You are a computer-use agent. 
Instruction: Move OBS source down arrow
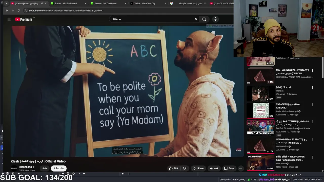[x=84, y=174]
